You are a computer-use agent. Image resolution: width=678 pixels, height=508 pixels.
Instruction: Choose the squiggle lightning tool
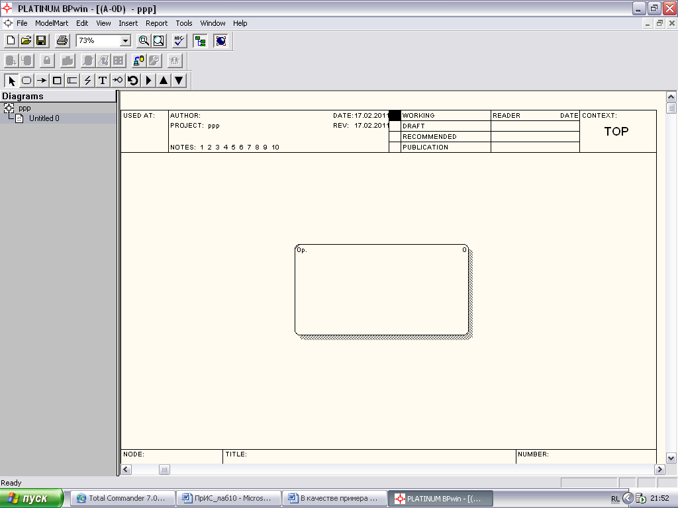point(87,80)
